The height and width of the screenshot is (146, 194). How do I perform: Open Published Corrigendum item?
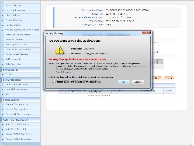click(x=18, y=114)
